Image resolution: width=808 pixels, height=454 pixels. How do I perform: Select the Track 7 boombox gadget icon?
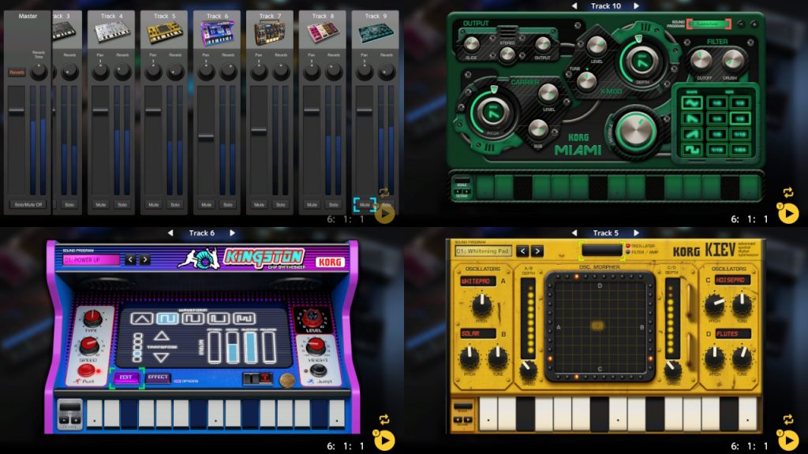269,32
